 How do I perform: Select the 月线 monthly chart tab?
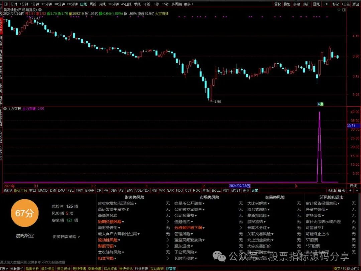pos(102,4)
